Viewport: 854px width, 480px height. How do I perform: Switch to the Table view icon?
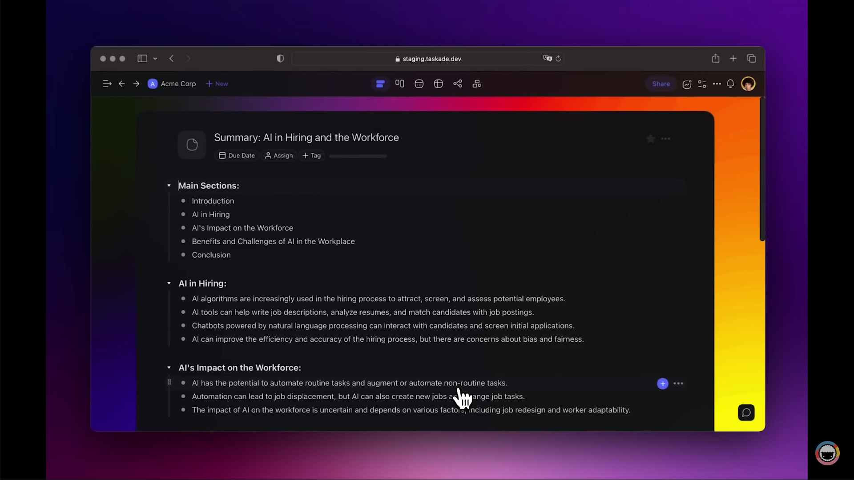coord(438,84)
